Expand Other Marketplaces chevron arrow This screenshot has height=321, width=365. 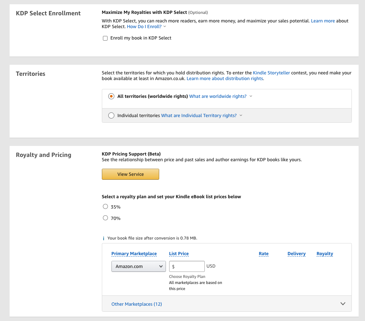coord(343,304)
